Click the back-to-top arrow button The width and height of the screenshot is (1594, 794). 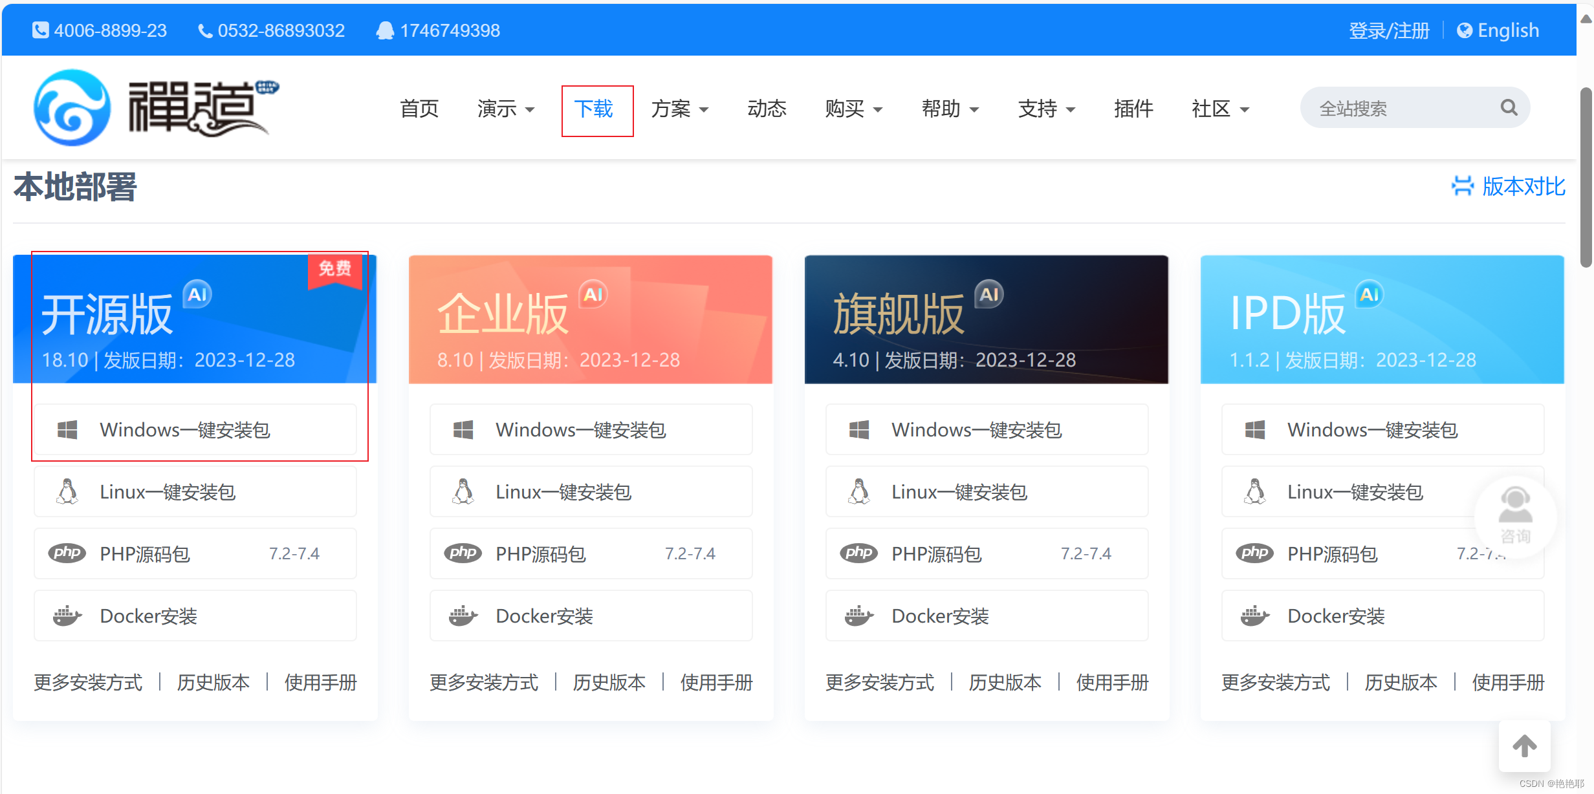(x=1524, y=746)
